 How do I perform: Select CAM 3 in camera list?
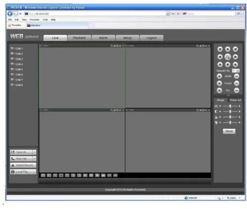(17, 59)
